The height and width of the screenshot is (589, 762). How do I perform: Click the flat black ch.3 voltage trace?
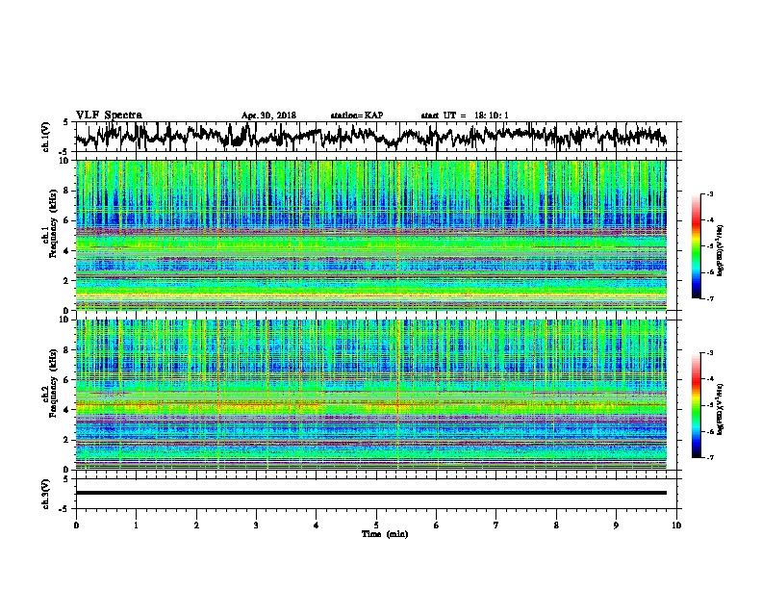370,493
